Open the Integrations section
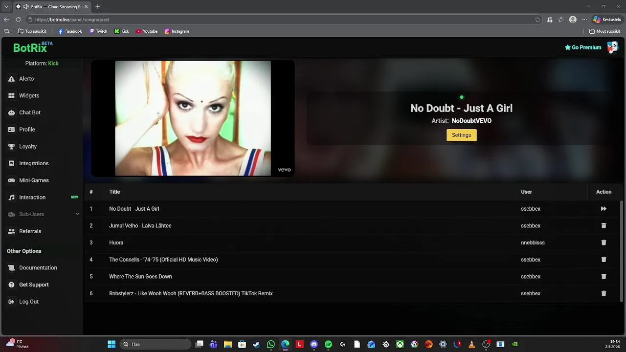 [34, 163]
